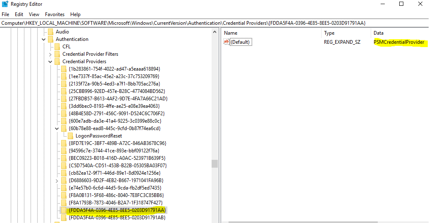Open the Edit menu
429x223 pixels.
[19, 14]
